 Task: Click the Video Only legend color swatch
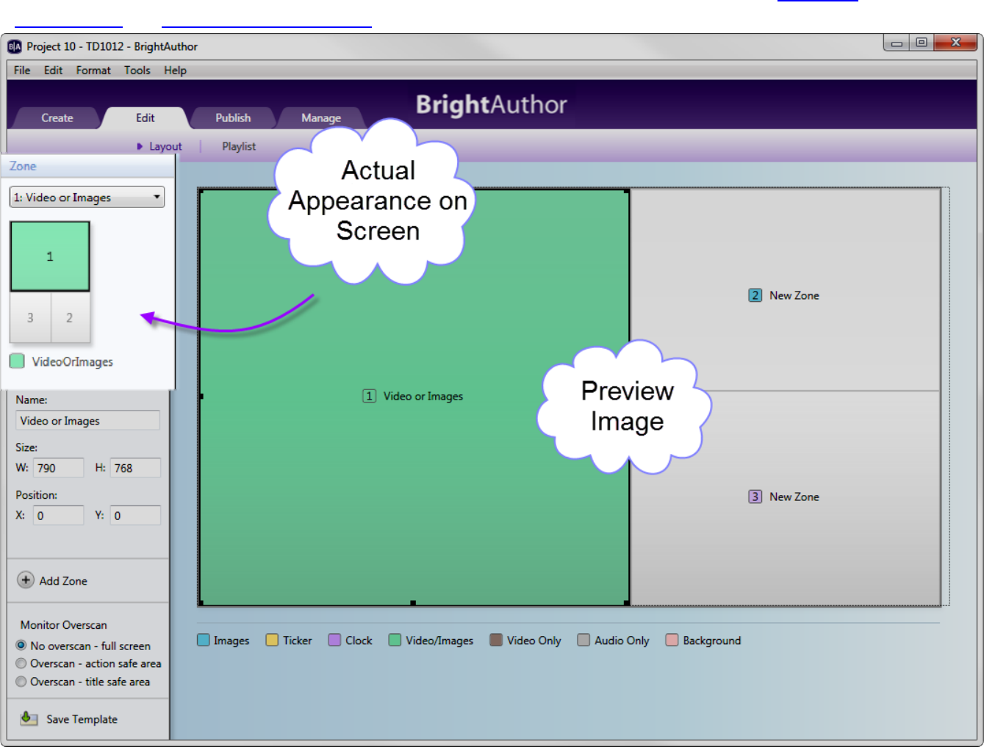point(496,640)
